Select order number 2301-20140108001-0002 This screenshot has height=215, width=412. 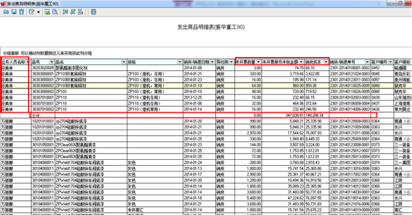[350, 68]
